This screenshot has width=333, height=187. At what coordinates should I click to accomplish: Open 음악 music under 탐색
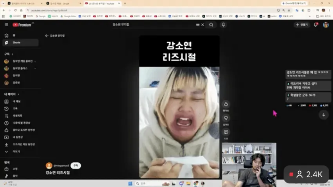20,176
